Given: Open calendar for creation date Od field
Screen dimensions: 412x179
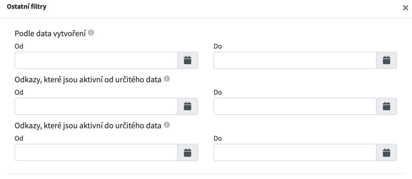Looking at the screenshot, I should click(x=187, y=60).
